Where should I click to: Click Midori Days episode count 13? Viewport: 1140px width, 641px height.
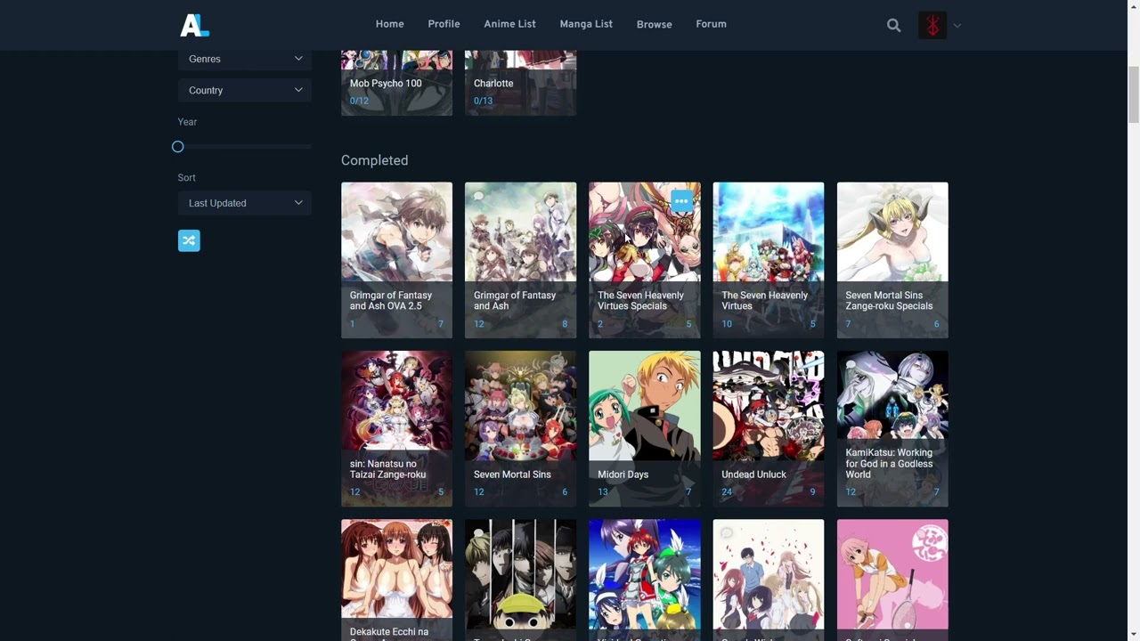(x=603, y=492)
